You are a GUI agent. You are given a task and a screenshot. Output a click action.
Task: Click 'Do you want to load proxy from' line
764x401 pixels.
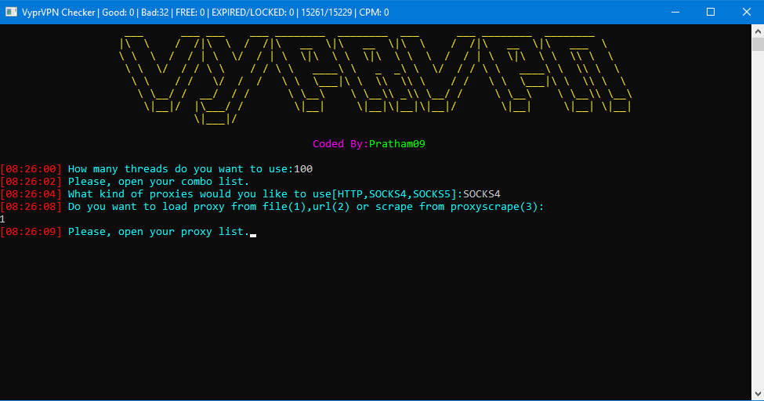tap(306, 207)
